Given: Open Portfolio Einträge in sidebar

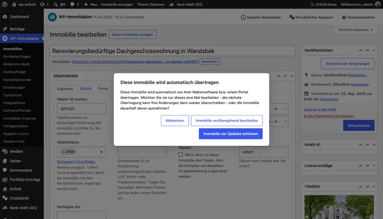Looking at the screenshot, I should click(x=22, y=179).
